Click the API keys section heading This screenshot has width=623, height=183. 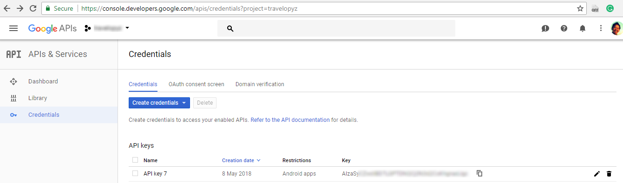click(x=141, y=145)
